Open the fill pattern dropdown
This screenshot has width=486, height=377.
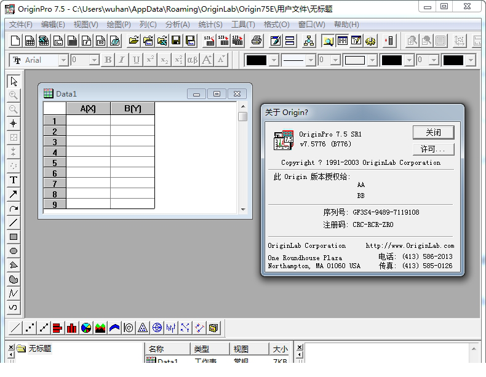pyautogui.click(x=372, y=60)
